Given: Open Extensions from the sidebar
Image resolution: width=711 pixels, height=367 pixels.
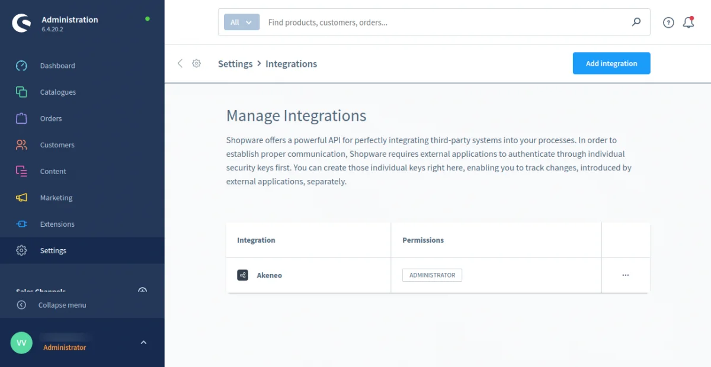Looking at the screenshot, I should point(57,224).
